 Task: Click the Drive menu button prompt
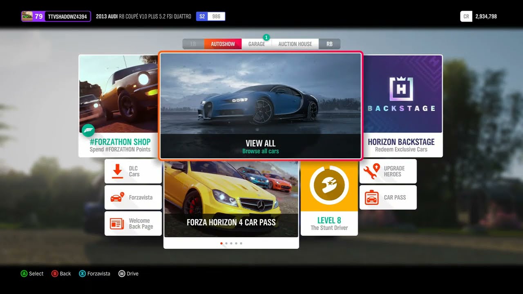[128, 274]
